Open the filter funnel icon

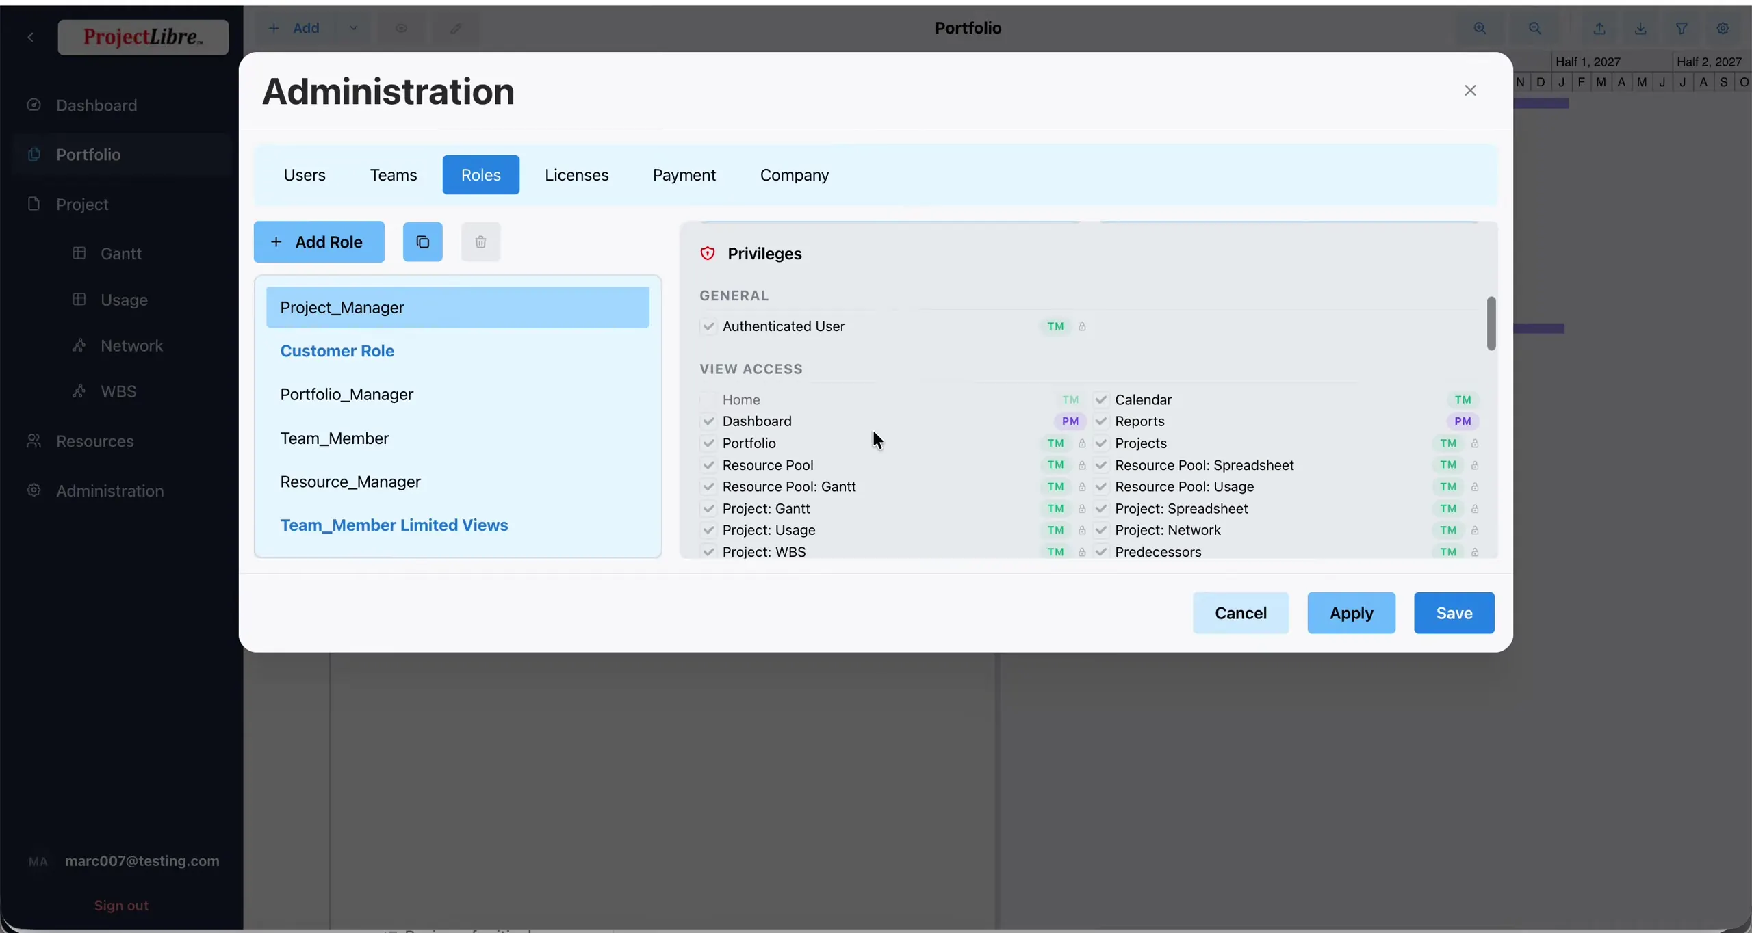tap(1681, 28)
